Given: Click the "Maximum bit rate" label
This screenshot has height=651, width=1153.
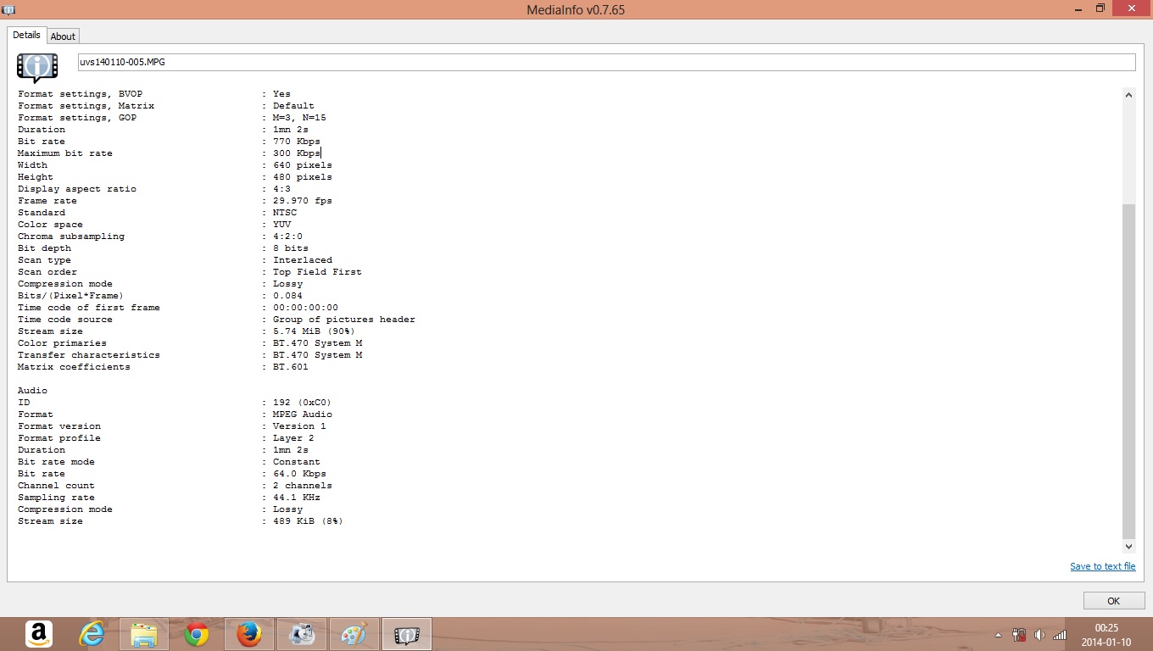Looking at the screenshot, I should [x=65, y=153].
